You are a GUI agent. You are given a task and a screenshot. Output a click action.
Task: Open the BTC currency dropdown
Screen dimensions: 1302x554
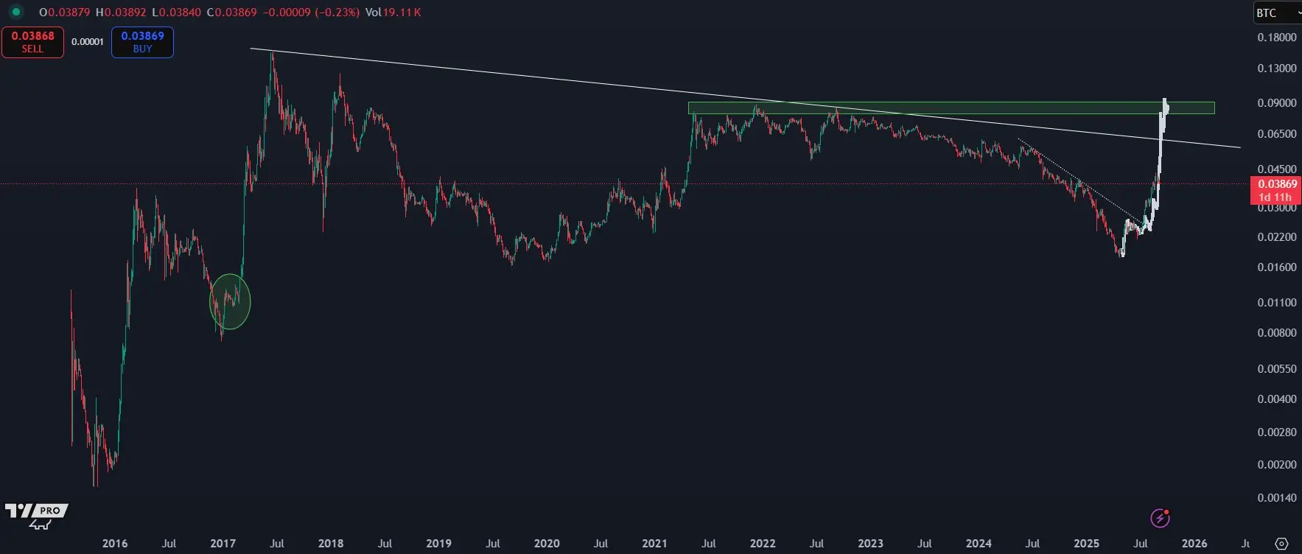click(1278, 13)
